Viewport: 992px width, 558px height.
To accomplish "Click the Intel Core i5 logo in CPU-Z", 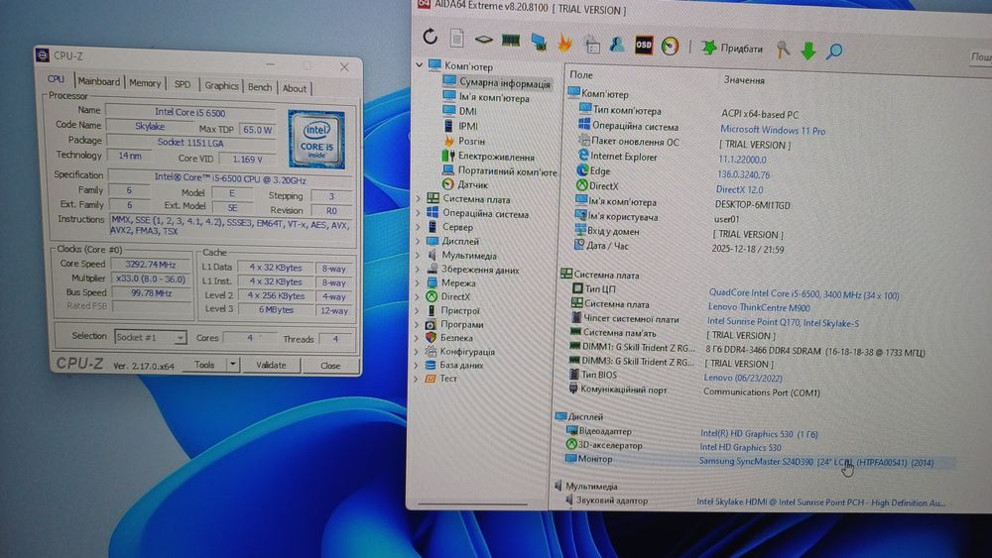I will (x=316, y=139).
